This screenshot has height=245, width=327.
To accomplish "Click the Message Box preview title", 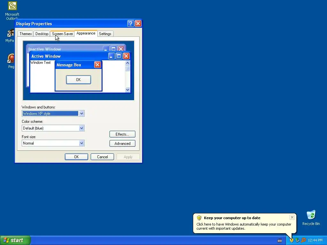I will pyautogui.click(x=69, y=65).
